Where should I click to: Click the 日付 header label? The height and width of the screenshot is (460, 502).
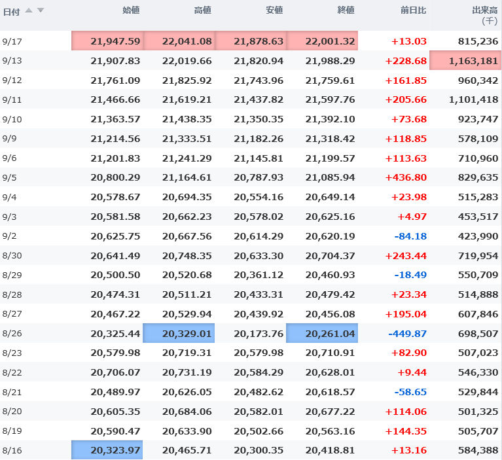[x=12, y=11]
